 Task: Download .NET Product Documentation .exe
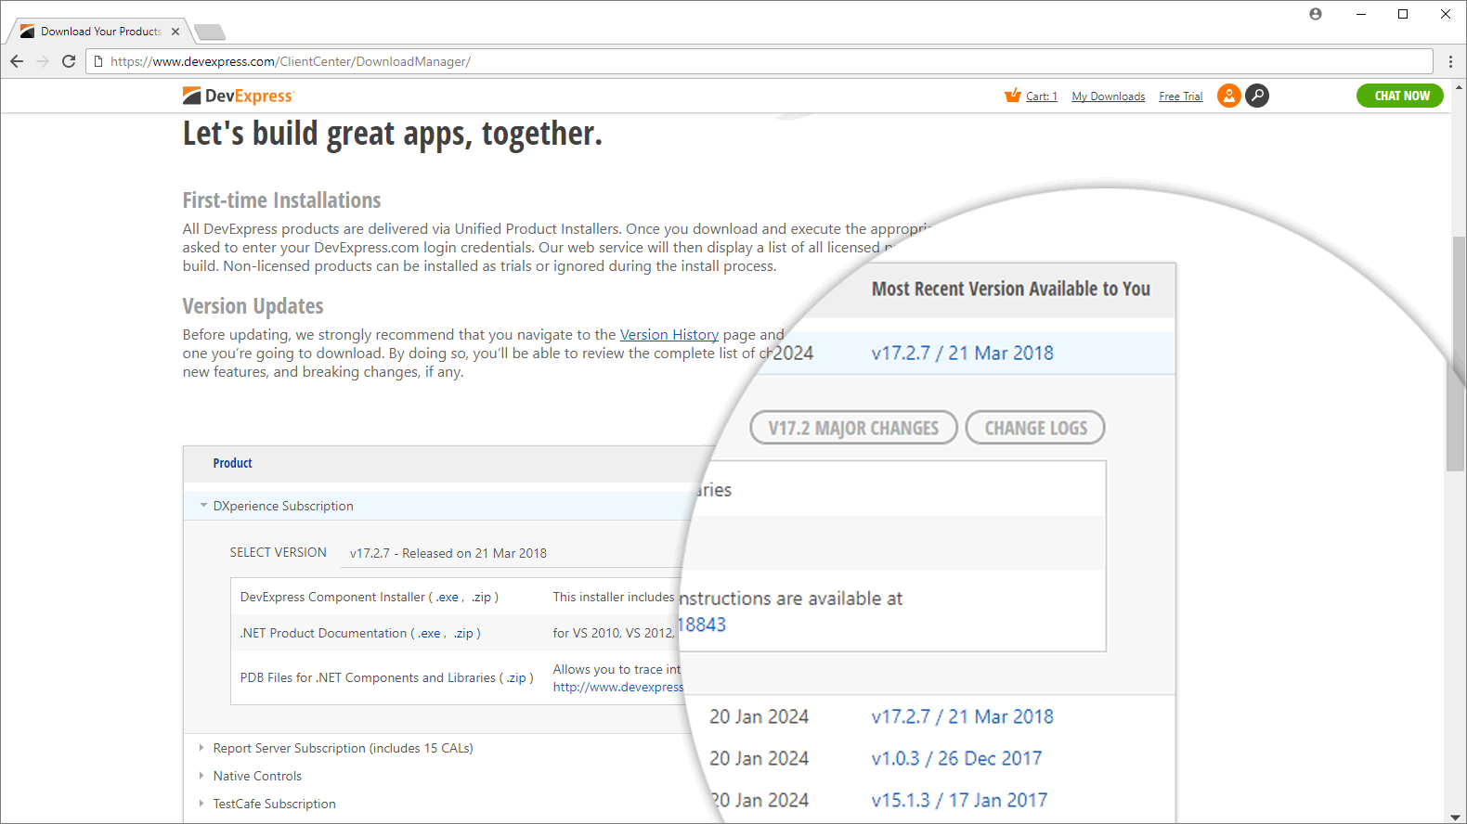429,634
